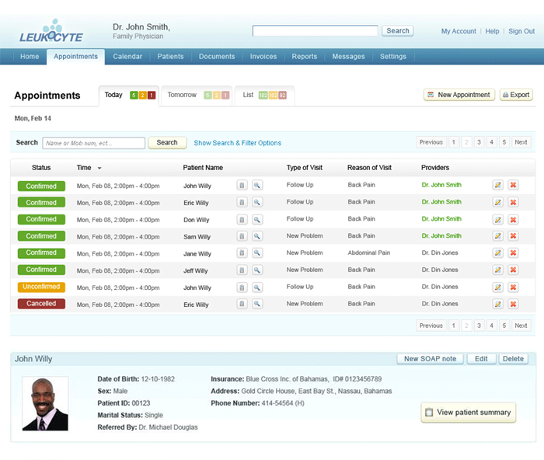Open the Help link
Screen dimensions: 544x460
click(x=492, y=31)
